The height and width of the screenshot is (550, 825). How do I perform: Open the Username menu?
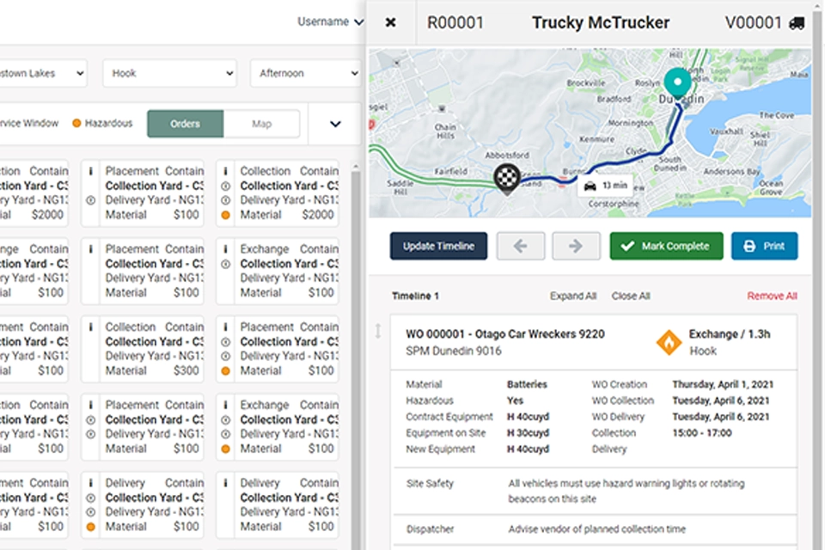[330, 21]
